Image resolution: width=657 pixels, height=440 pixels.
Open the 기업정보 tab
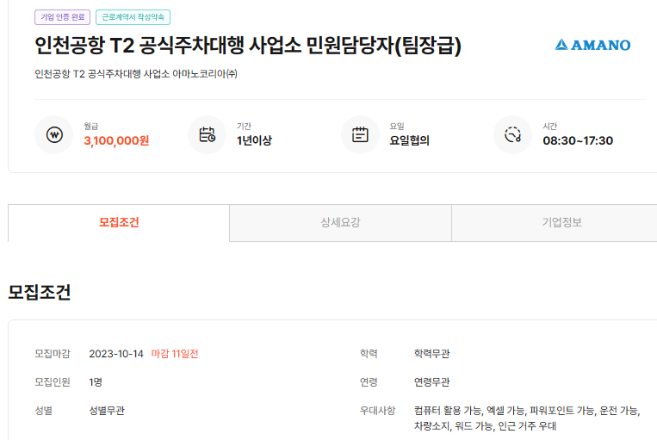[562, 222]
